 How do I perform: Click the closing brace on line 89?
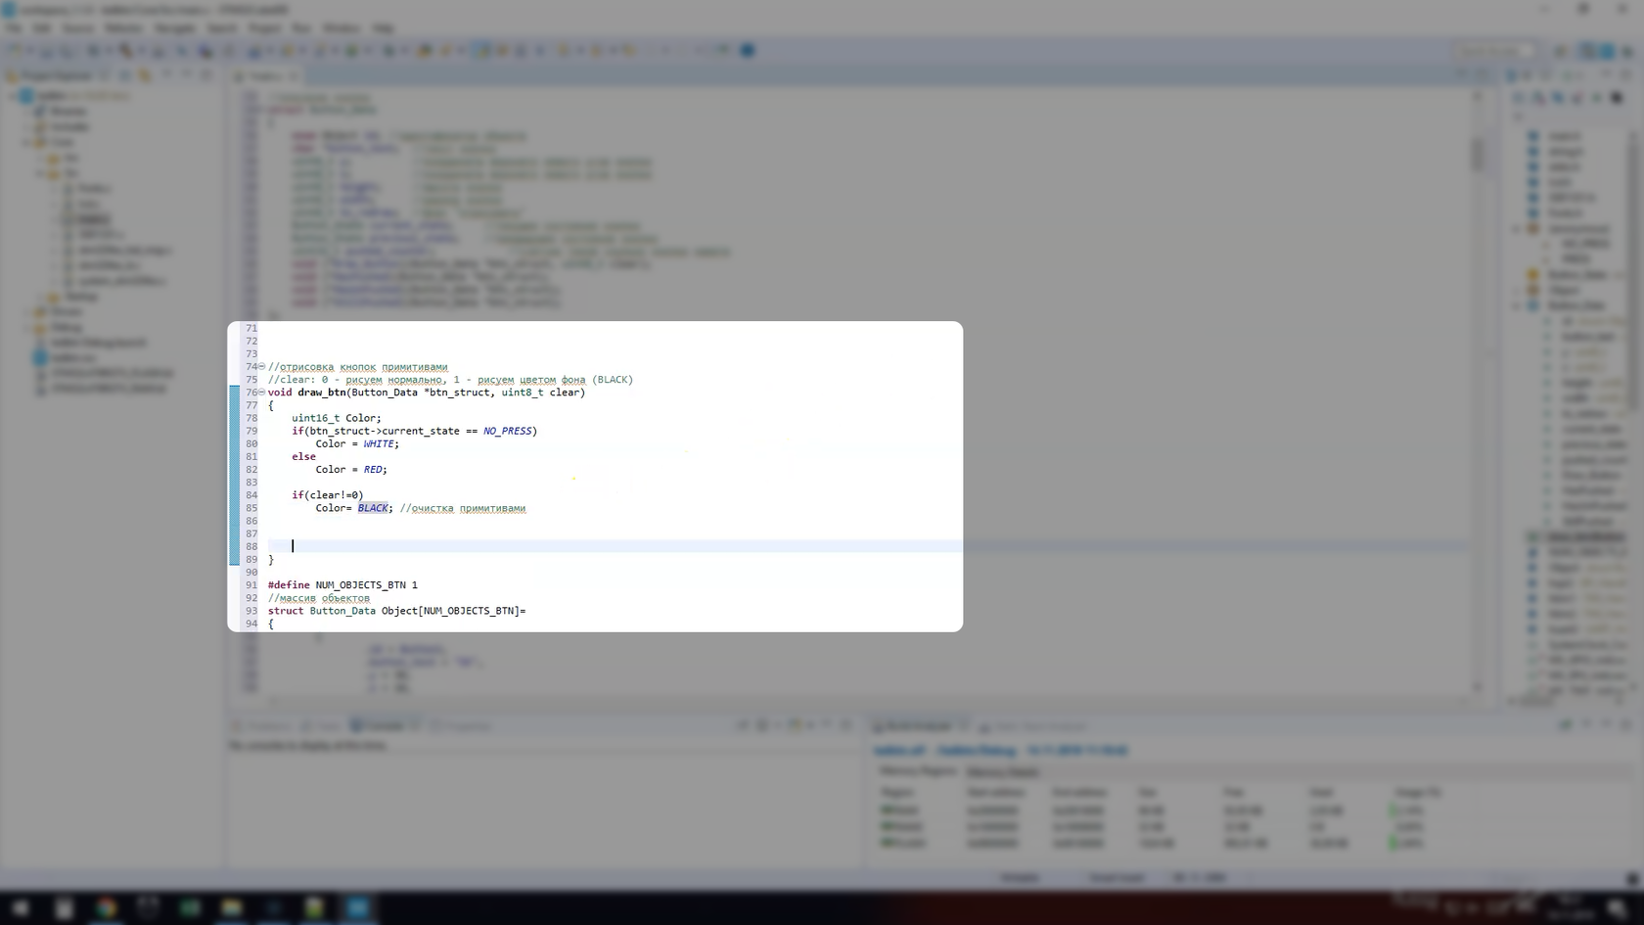(x=271, y=560)
